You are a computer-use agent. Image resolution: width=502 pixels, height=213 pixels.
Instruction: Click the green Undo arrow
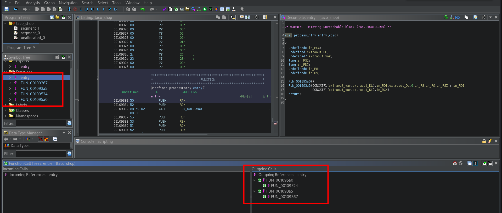[x=142, y=9]
